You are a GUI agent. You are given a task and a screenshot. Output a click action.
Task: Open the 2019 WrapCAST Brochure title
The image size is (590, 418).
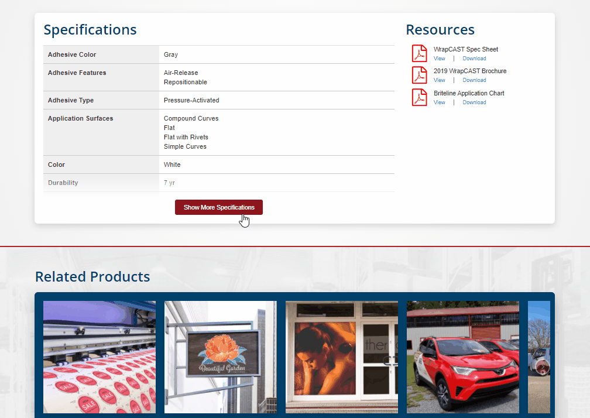(x=470, y=71)
